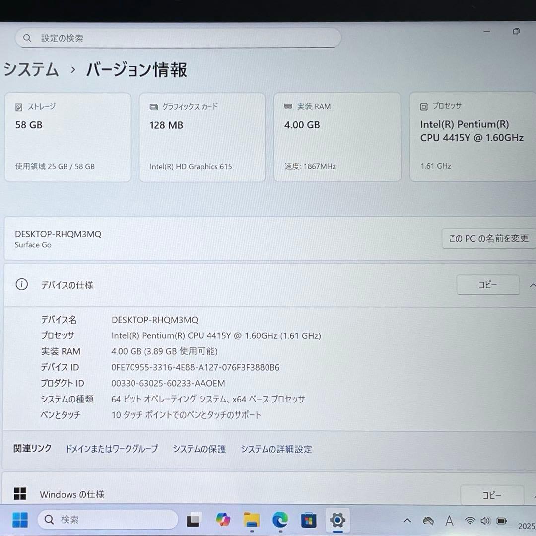This screenshot has width=536, height=536.
Task: Select the device ID value 0FE70955-3316-4E88-A127-076F3F3880B6
Action: tap(195, 367)
